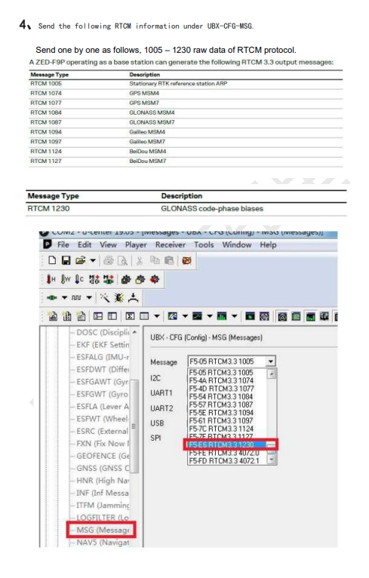Open the dropdown arrow beside the histogram icon
Viewport: 369px width, 578px height.
[234, 316]
